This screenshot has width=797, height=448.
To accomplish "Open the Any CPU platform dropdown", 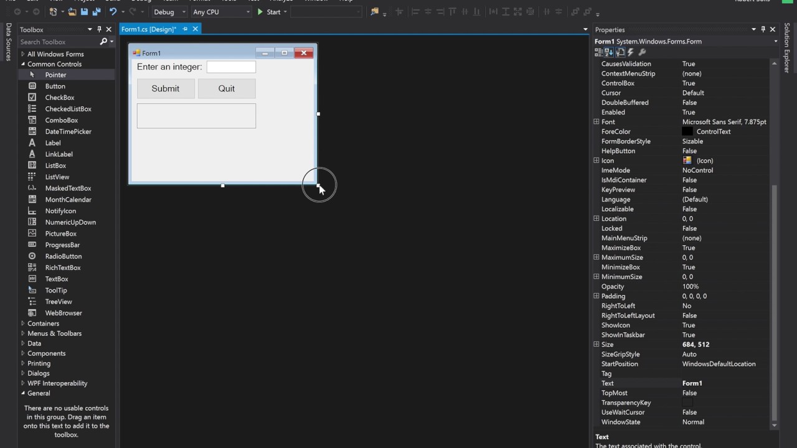I will tap(221, 12).
